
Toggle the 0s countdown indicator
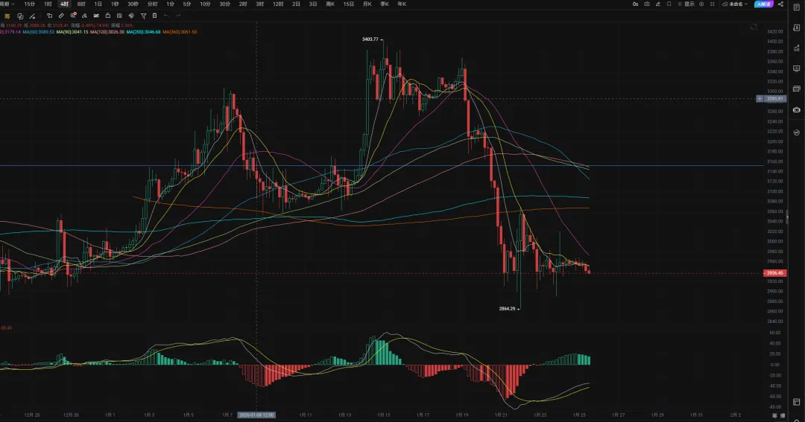(635, 4)
